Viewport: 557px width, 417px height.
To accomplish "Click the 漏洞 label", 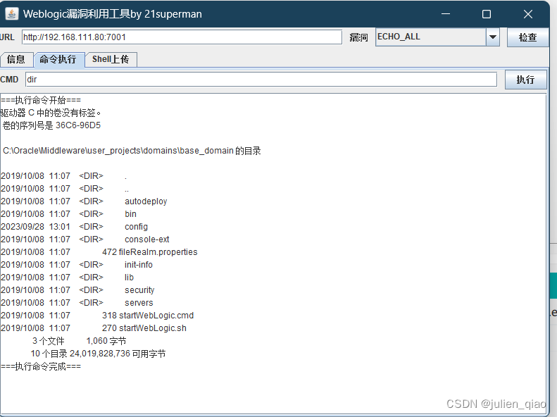I will [x=358, y=37].
